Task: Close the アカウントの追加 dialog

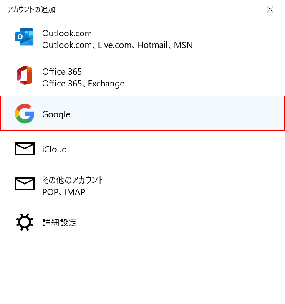Action: (x=270, y=9)
